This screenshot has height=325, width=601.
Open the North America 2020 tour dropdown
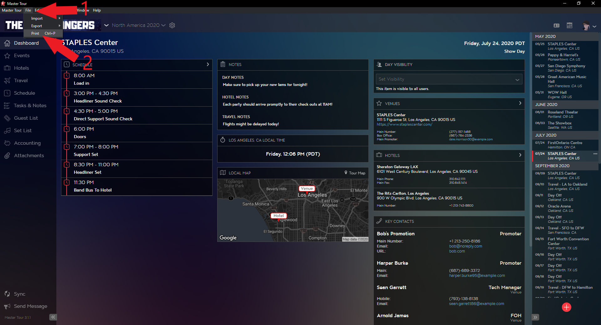click(x=138, y=25)
